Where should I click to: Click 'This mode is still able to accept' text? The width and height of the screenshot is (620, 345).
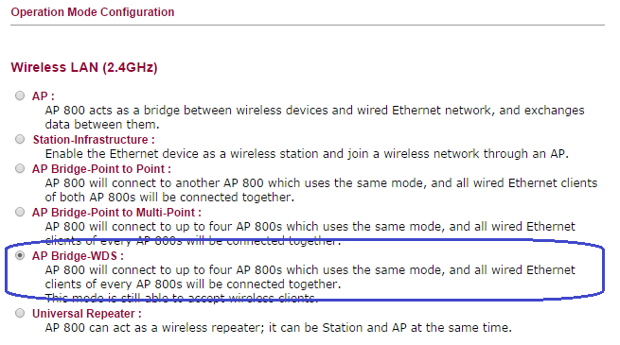[182, 298]
